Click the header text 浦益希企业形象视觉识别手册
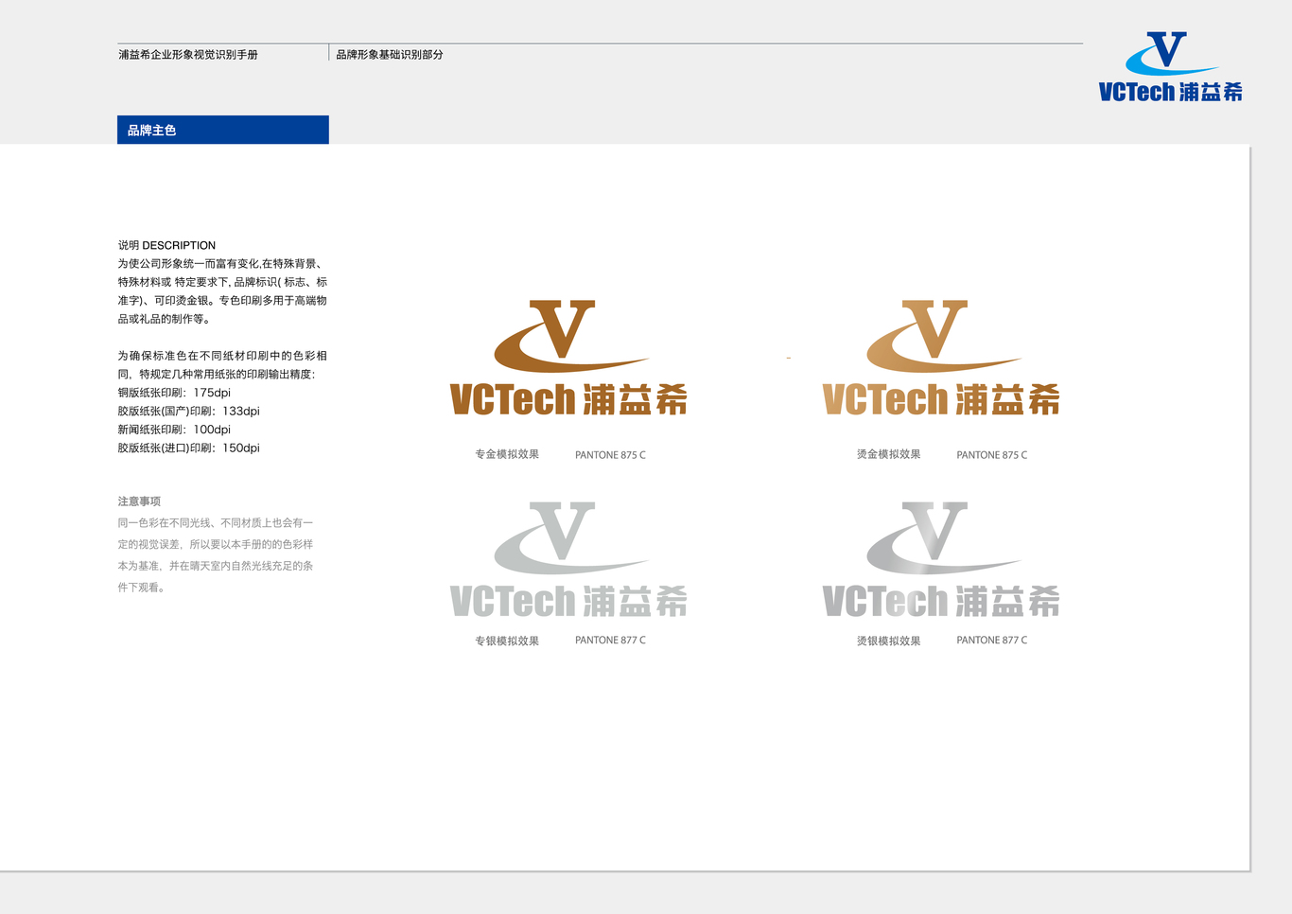 tap(188, 55)
